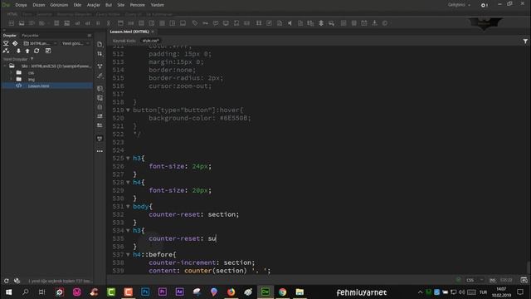Insert an ordered list (ol) element
The height and width of the screenshot is (299, 531).
(x=88, y=23)
